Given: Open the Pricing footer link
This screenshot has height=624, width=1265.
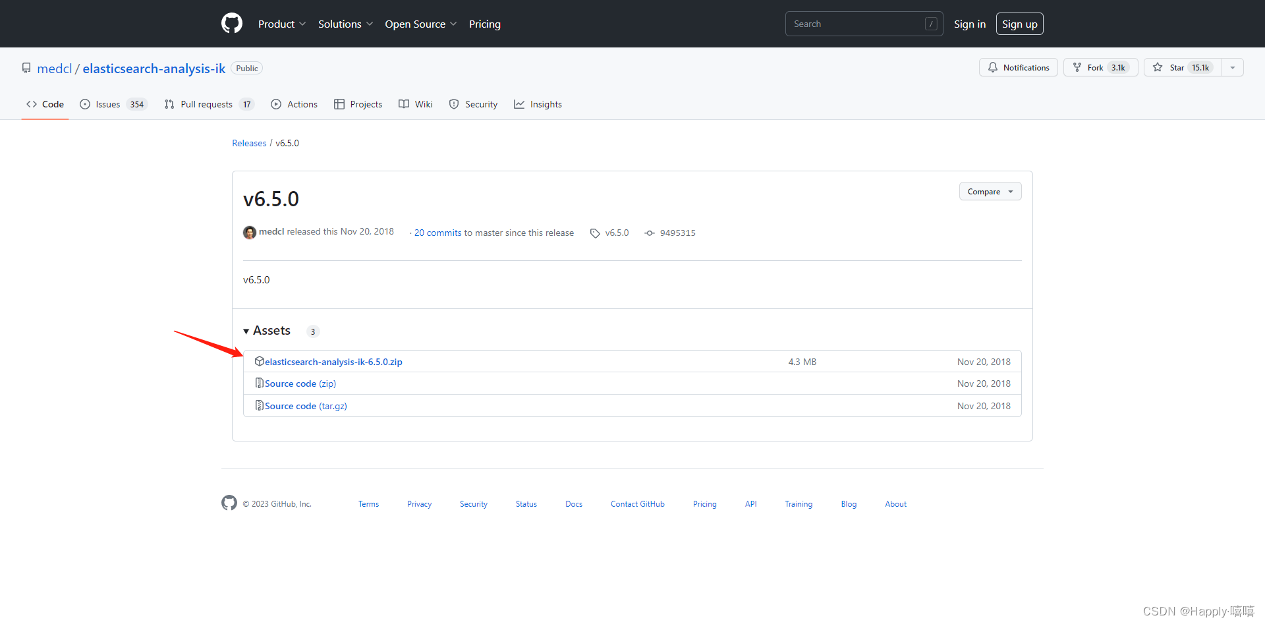Looking at the screenshot, I should [x=705, y=504].
